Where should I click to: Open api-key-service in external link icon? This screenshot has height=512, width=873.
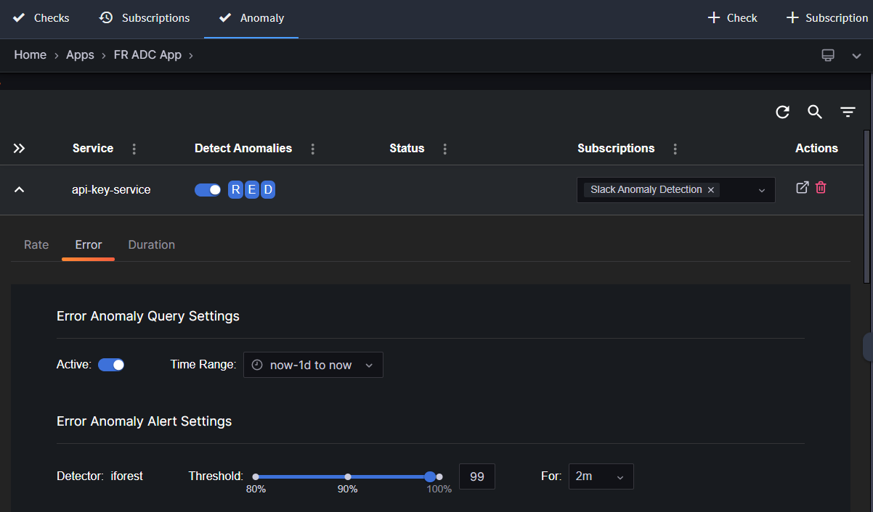802,188
